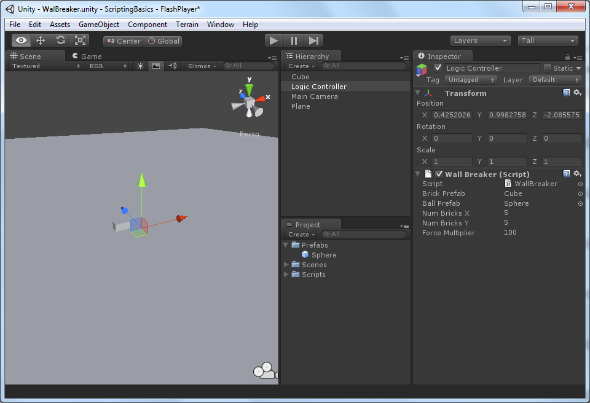This screenshot has height=403, width=590.
Task: Select Main Camera in the Hierarchy
Action: point(345,96)
